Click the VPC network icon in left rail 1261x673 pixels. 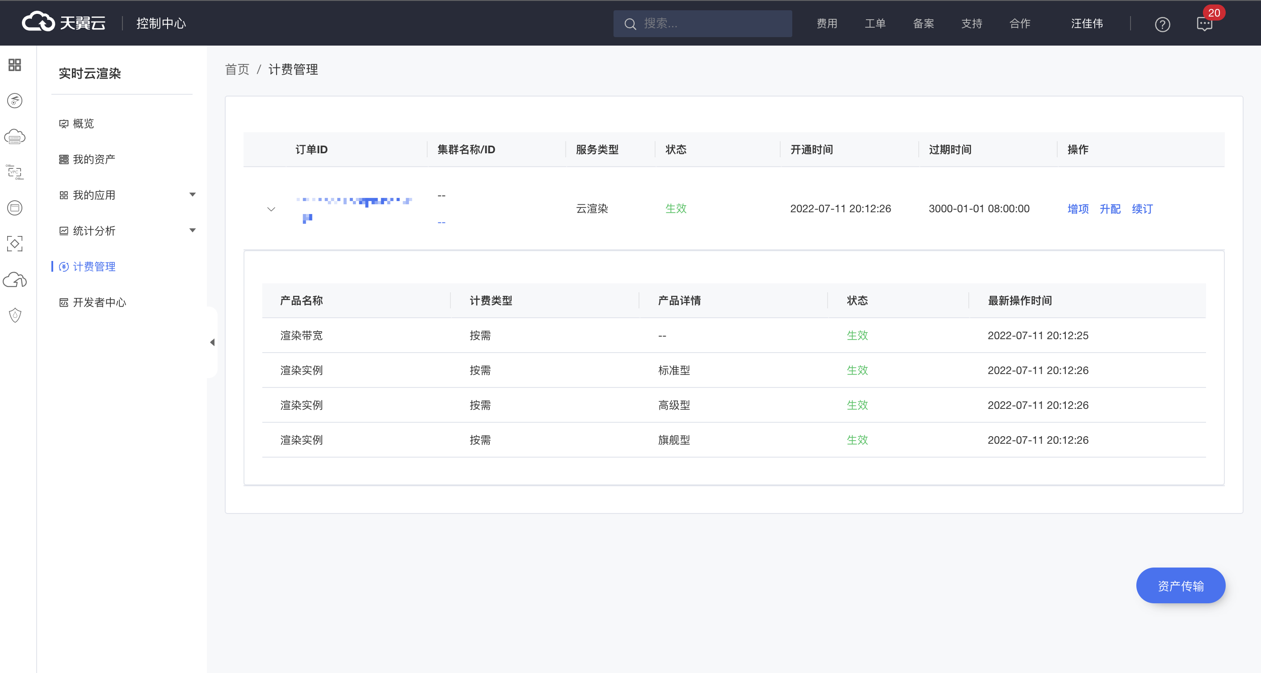[x=15, y=172]
